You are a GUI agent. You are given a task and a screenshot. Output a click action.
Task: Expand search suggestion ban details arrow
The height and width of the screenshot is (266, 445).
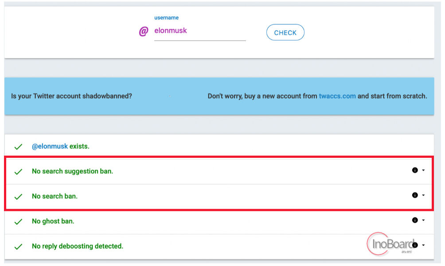[423, 170]
